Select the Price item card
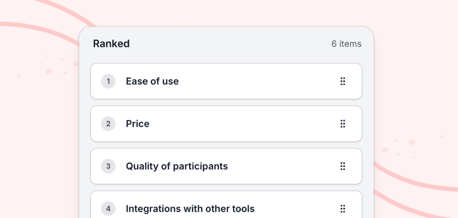Image resolution: width=458 pixels, height=218 pixels. click(255, 124)
